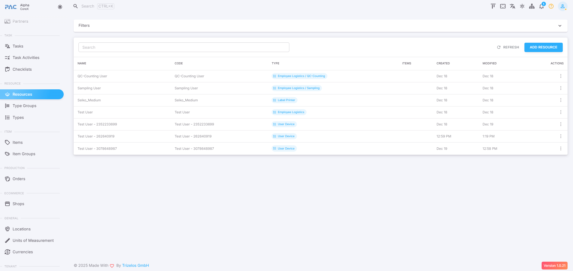This screenshot has height=271, width=573.
Task: Click the Refresh button
Action: pos(508,47)
